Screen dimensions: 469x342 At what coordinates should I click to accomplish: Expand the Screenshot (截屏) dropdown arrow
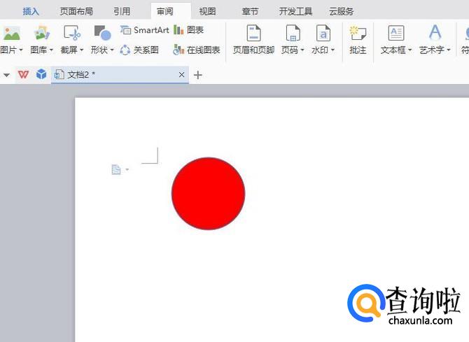click(x=82, y=50)
